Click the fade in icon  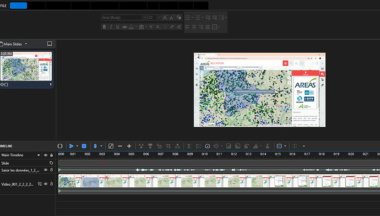click(229, 146)
